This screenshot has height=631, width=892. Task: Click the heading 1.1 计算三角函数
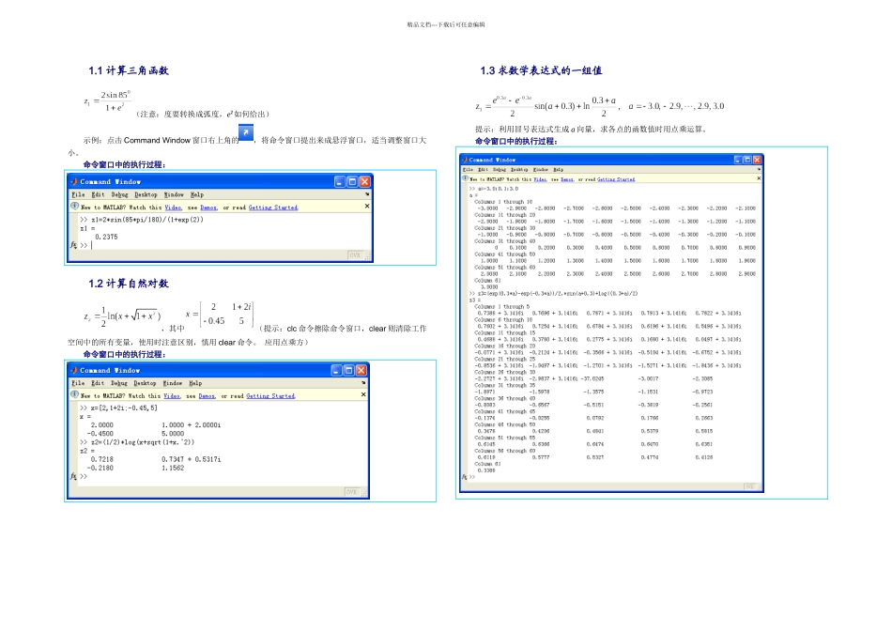point(129,70)
